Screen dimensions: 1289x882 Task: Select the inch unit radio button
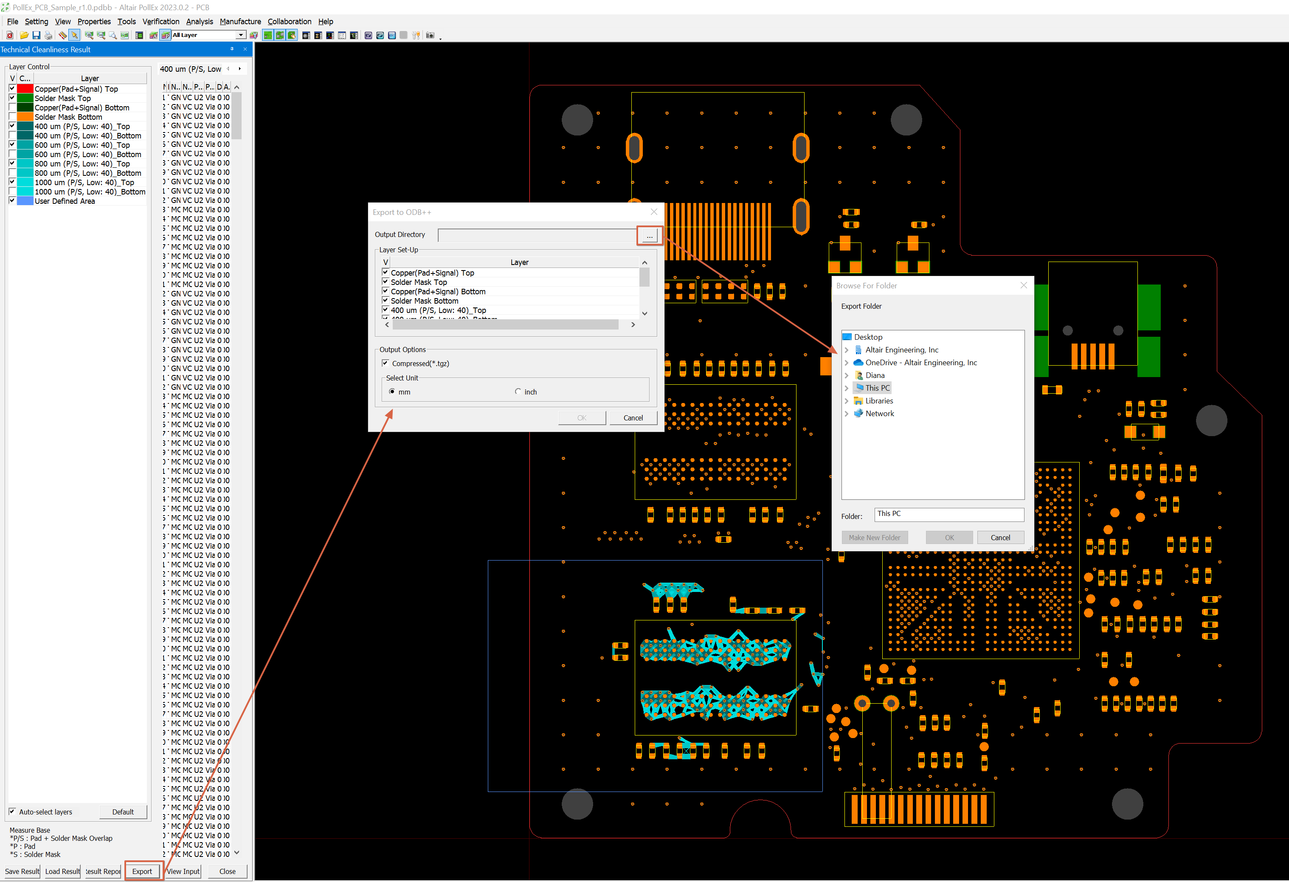[518, 392]
